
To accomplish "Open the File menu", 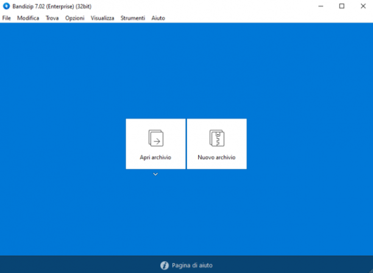I will 7,18.
